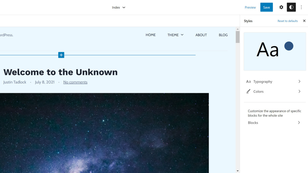
Task: Open the three-dot Options menu
Action: [301, 7]
